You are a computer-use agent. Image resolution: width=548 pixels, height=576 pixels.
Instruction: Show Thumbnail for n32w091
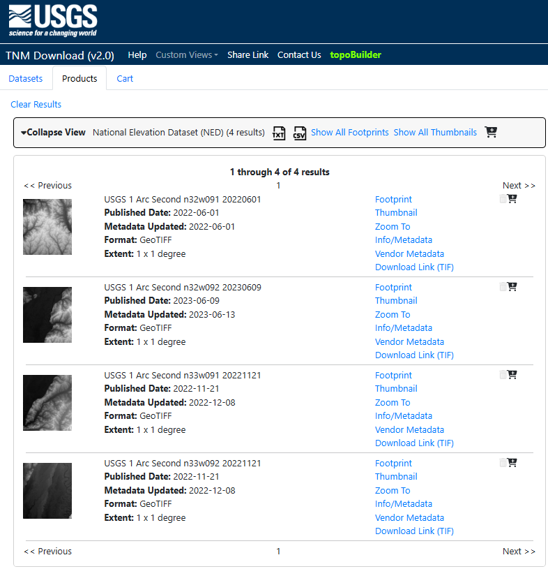coord(396,213)
